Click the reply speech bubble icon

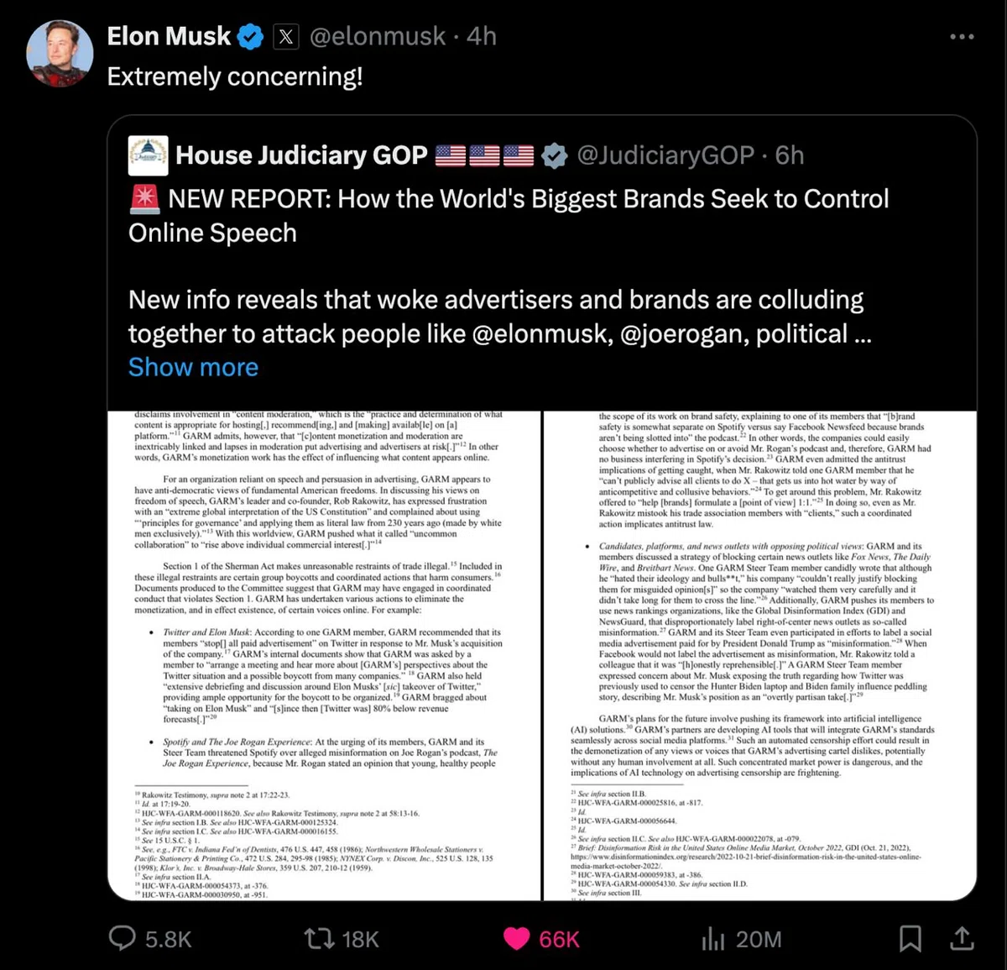coord(123,938)
